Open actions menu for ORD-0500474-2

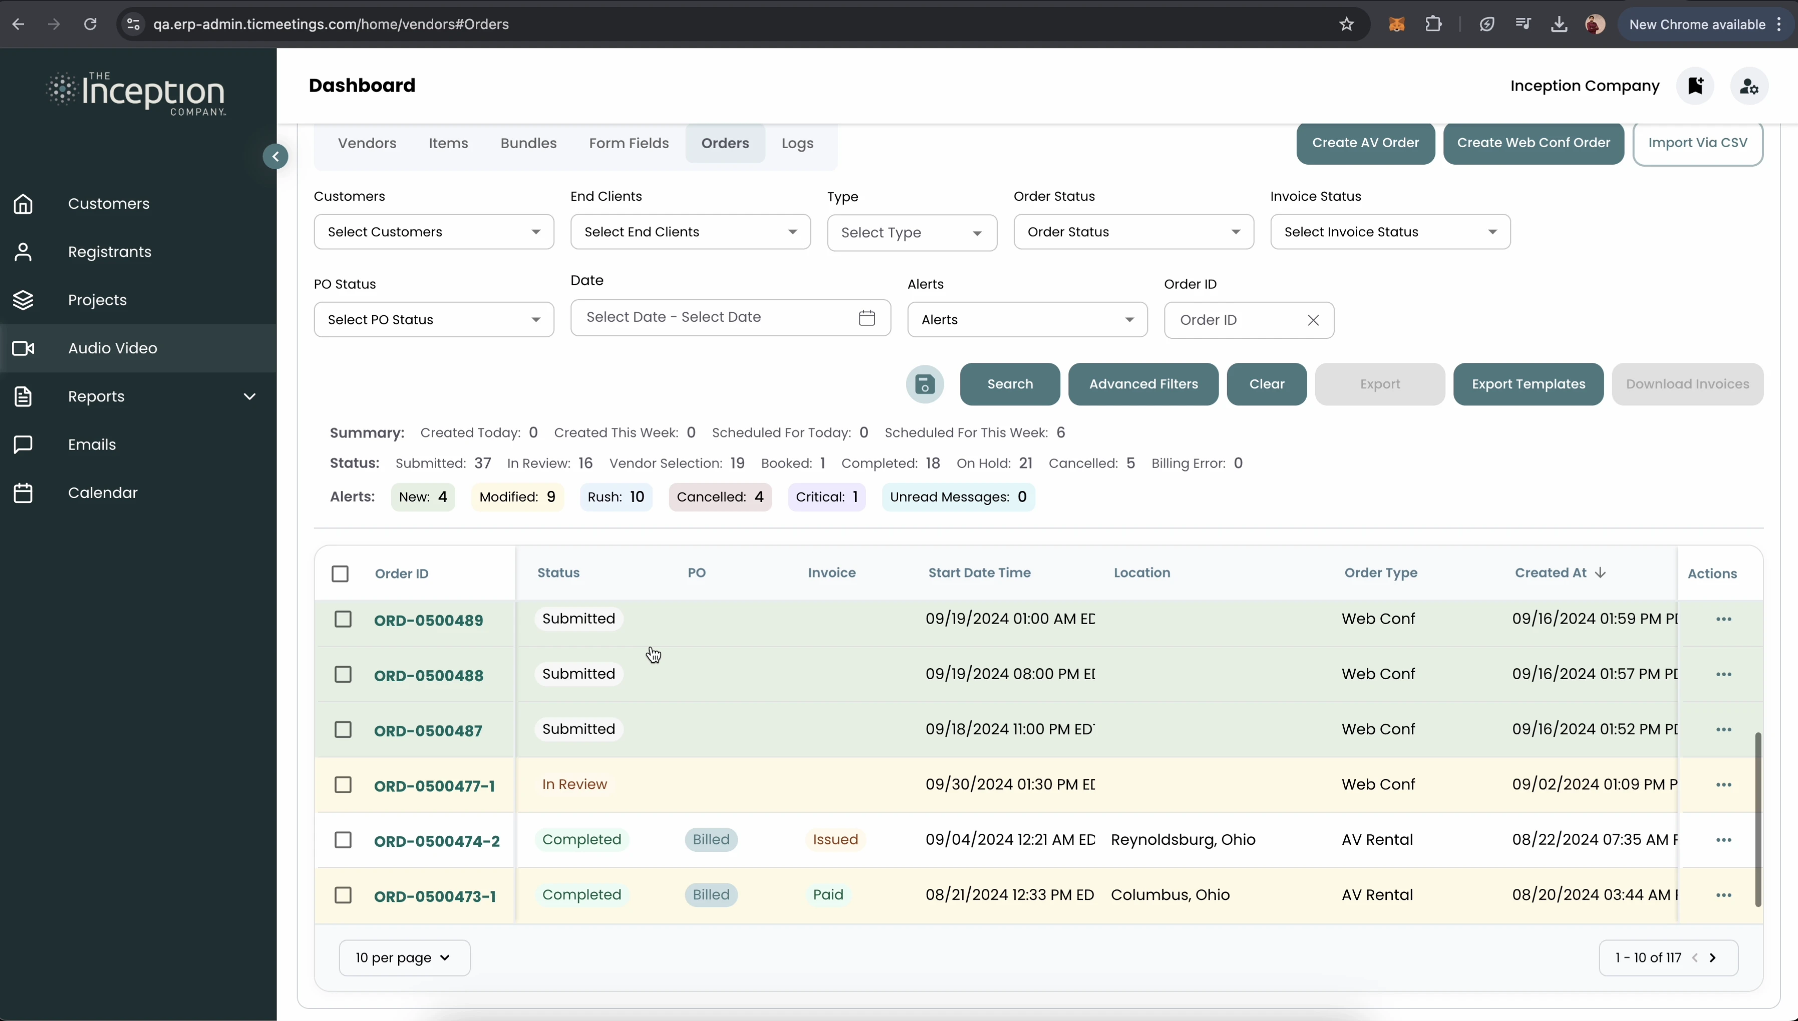coord(1724,840)
